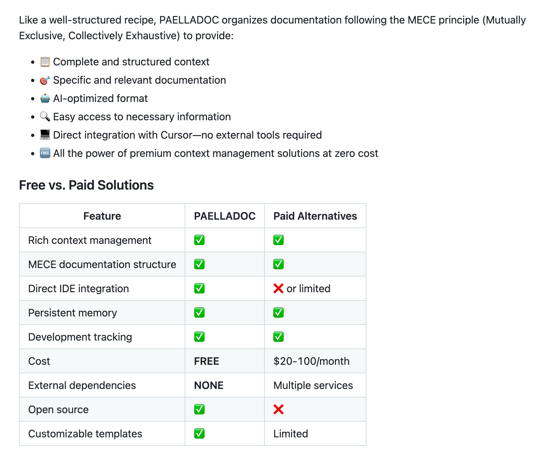The width and height of the screenshot is (540, 455).
Task: Click the magnifying glass emoji beside Easy access
Action: tap(45, 116)
